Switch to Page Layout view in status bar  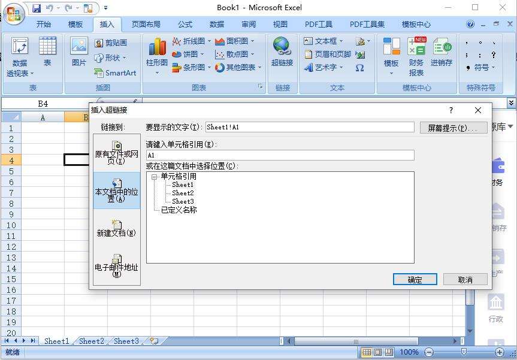378,352
